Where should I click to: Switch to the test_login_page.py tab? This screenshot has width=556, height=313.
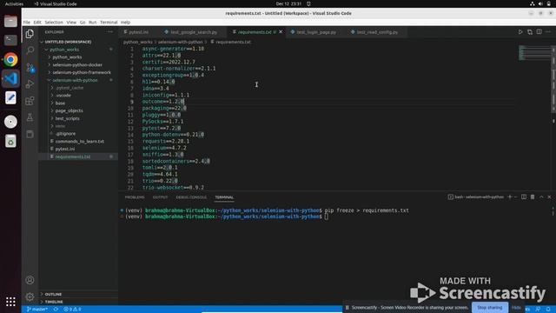pos(315,32)
